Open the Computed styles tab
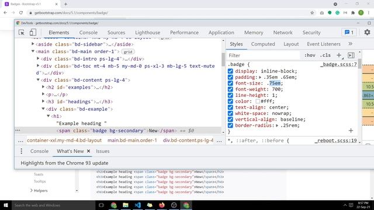The image size is (374, 210). pos(263,44)
